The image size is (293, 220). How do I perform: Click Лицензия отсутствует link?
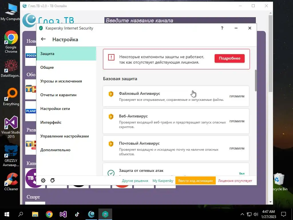click(235, 181)
